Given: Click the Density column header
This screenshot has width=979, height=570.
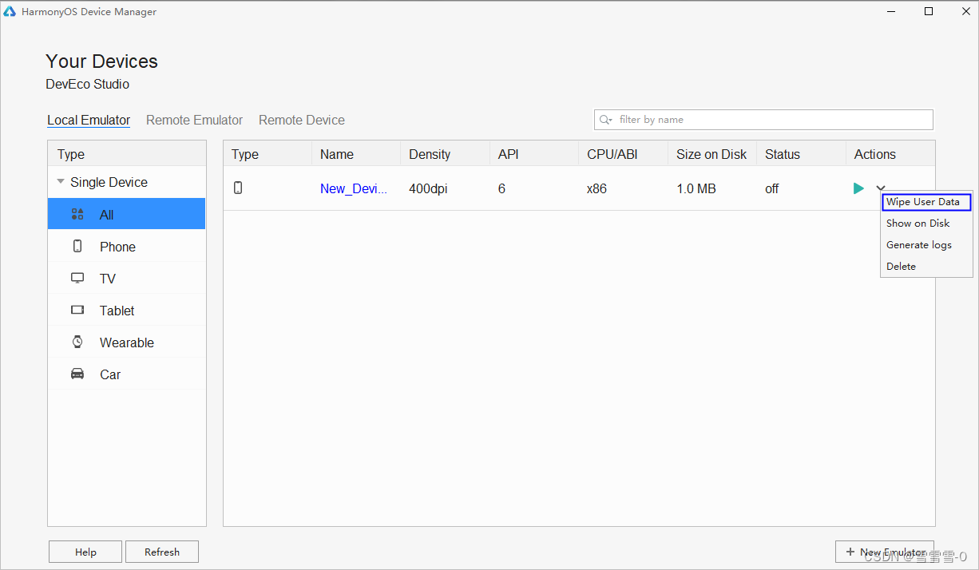Looking at the screenshot, I should point(445,154).
